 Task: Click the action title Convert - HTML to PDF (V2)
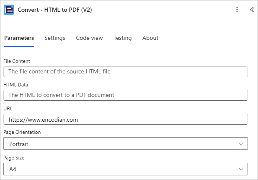[x=54, y=10]
